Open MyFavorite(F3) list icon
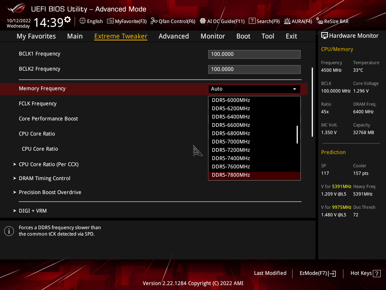This screenshot has height=290, width=386. pos(110,21)
